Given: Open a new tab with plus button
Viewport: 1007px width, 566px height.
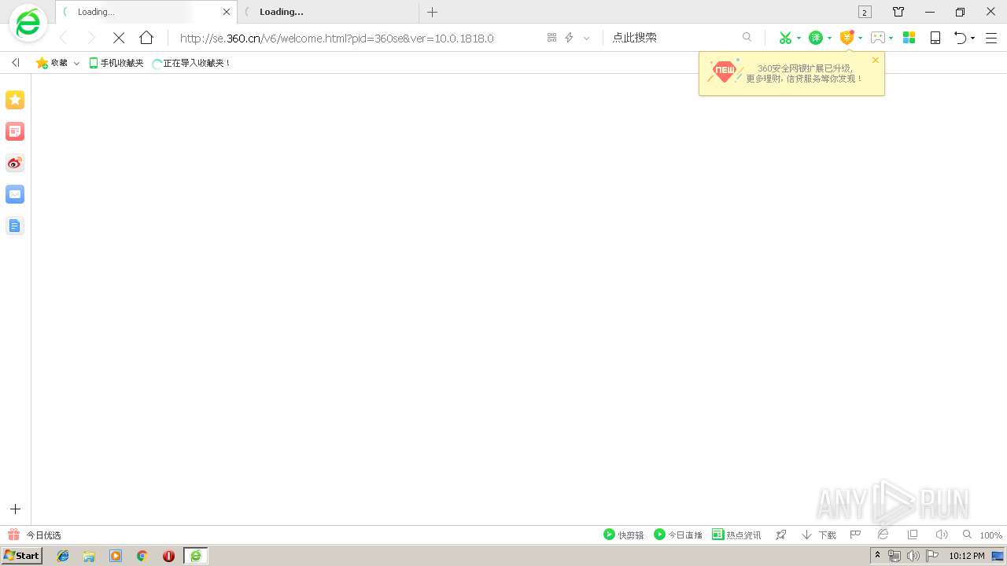Looking at the screenshot, I should pyautogui.click(x=432, y=12).
